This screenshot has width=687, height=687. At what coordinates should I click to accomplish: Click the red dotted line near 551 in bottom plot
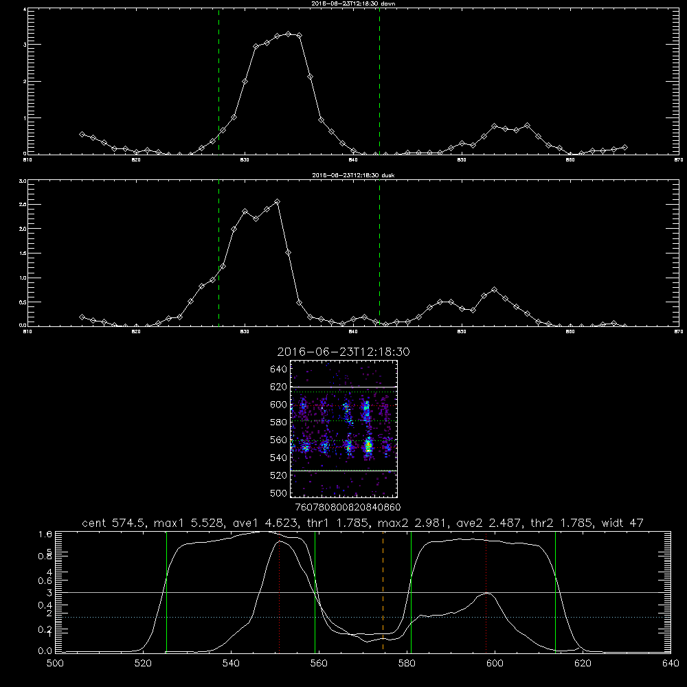(280, 592)
